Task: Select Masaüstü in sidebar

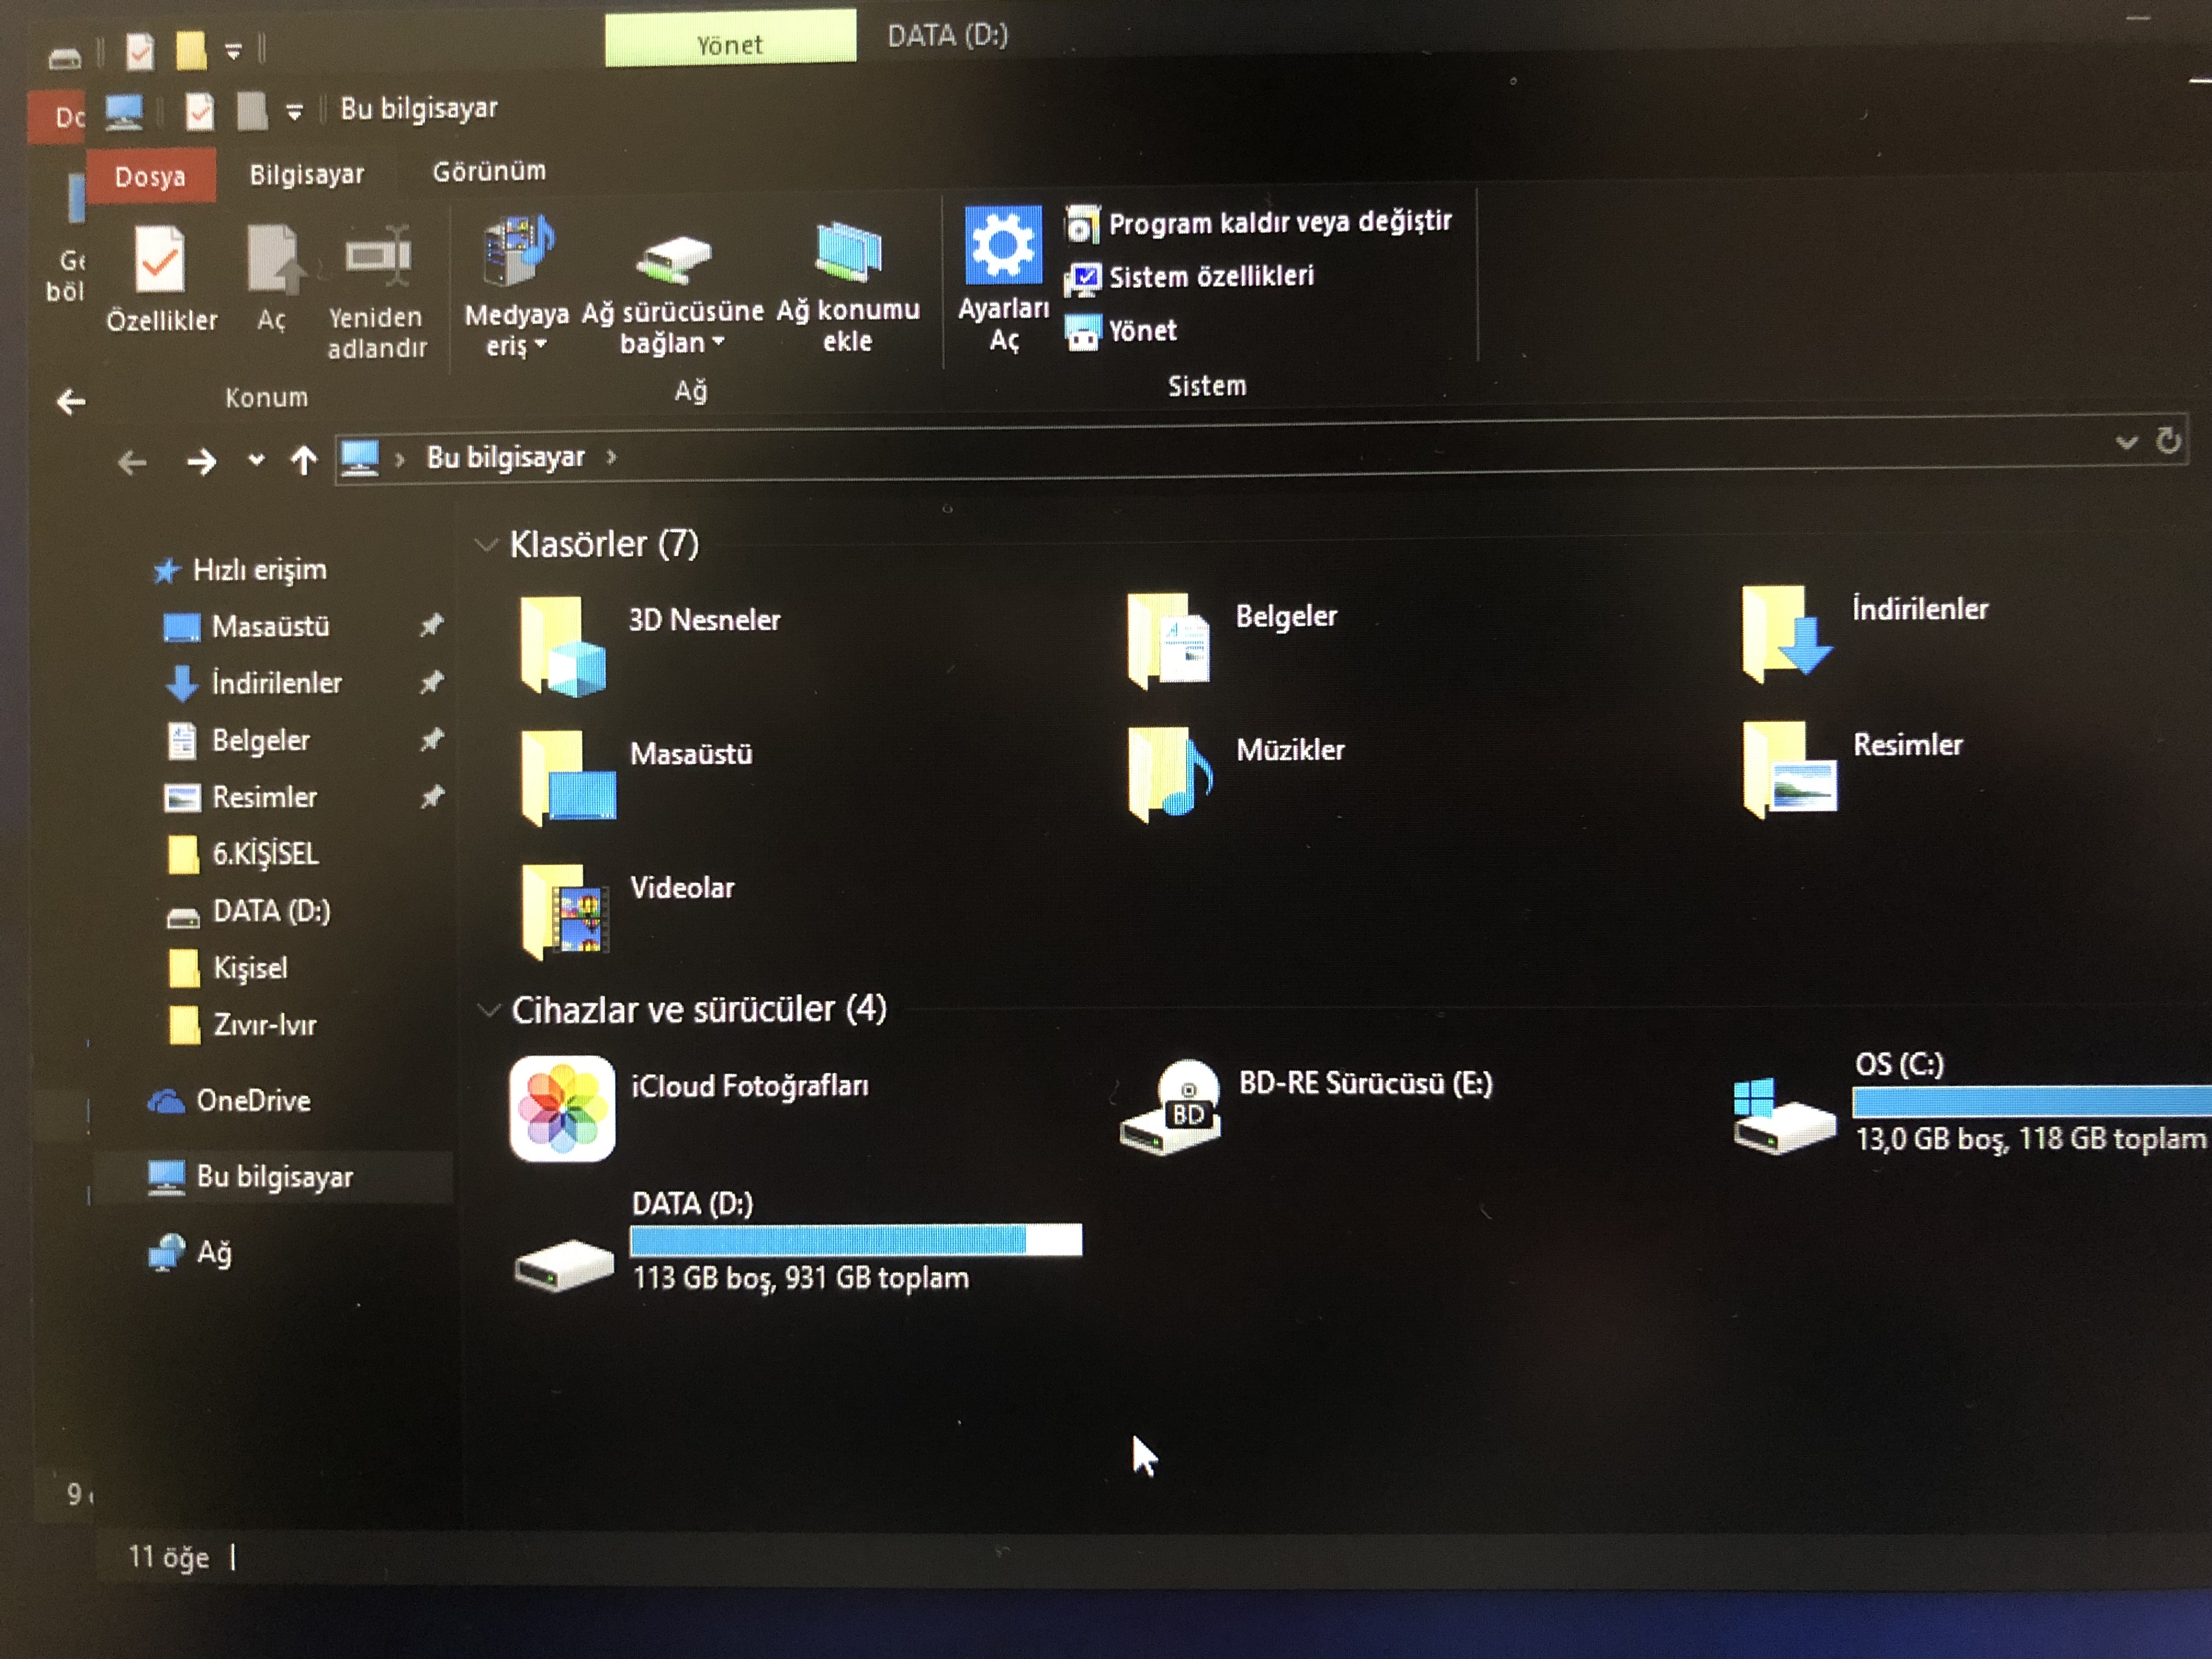Action: pyautogui.click(x=246, y=627)
